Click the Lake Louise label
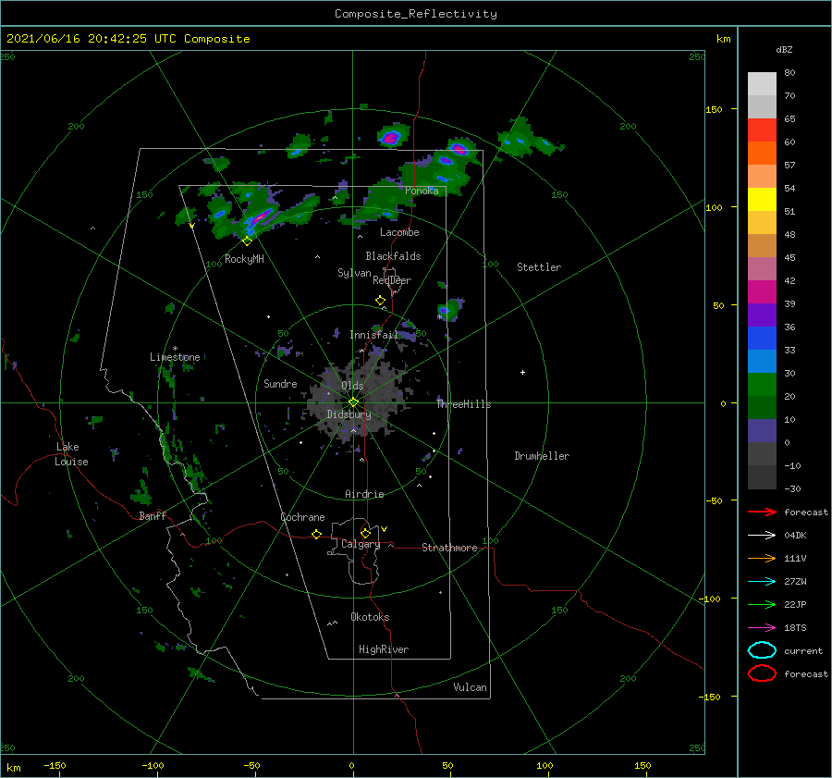 [x=71, y=454]
